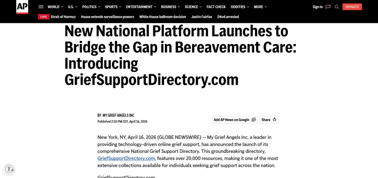Open the notifications speech bubble icon
The width and height of the screenshot is (378, 178).
click(x=328, y=7)
